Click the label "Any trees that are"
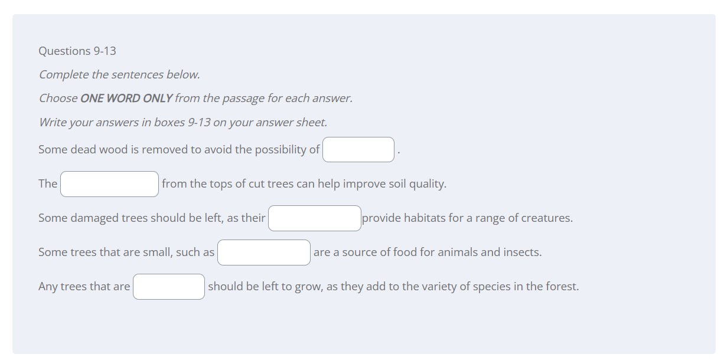The image size is (724, 364). tap(84, 287)
